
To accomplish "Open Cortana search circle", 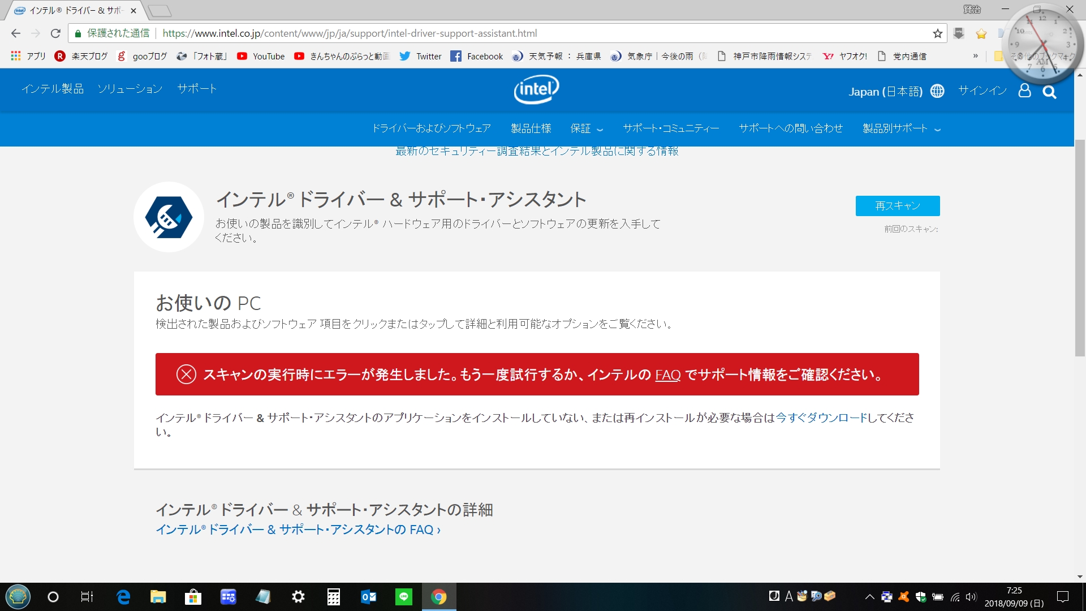I will [x=53, y=597].
